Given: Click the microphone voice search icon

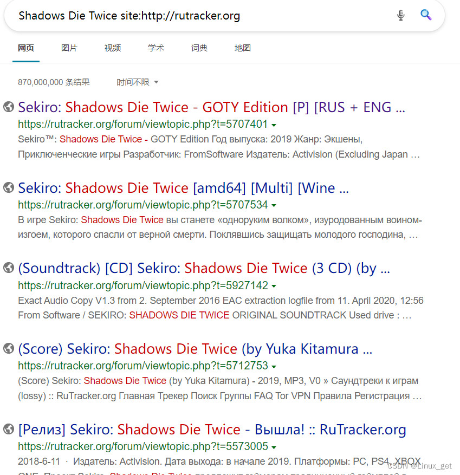Looking at the screenshot, I should [400, 15].
